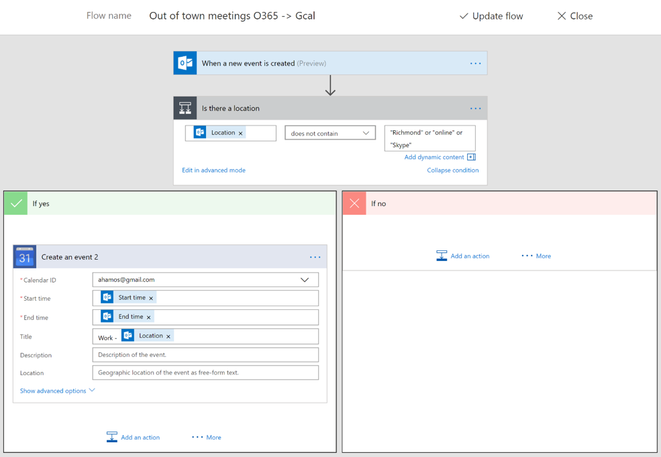The width and height of the screenshot is (661, 457).
Task: Click the Start time input field
Action: [x=205, y=298]
